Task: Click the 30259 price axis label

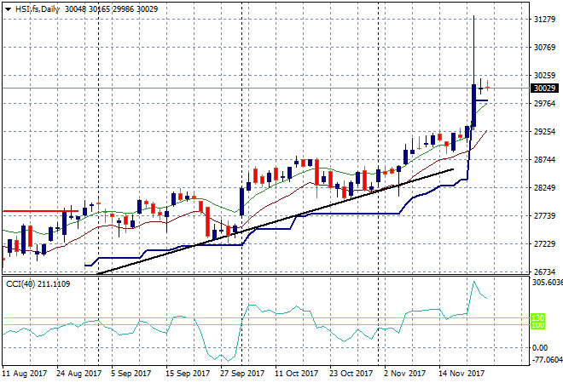Action: 544,75
